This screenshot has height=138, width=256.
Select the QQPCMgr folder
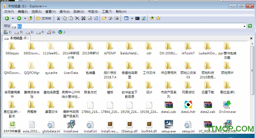click(x=31, y=68)
